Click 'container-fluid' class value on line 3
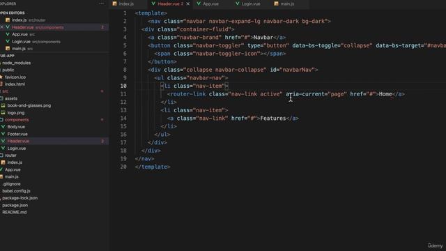 click(204, 29)
